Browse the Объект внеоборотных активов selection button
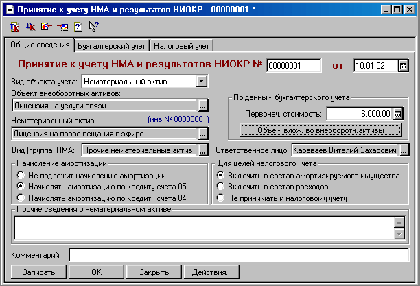The width and height of the screenshot is (420, 286). pyautogui.click(x=202, y=106)
